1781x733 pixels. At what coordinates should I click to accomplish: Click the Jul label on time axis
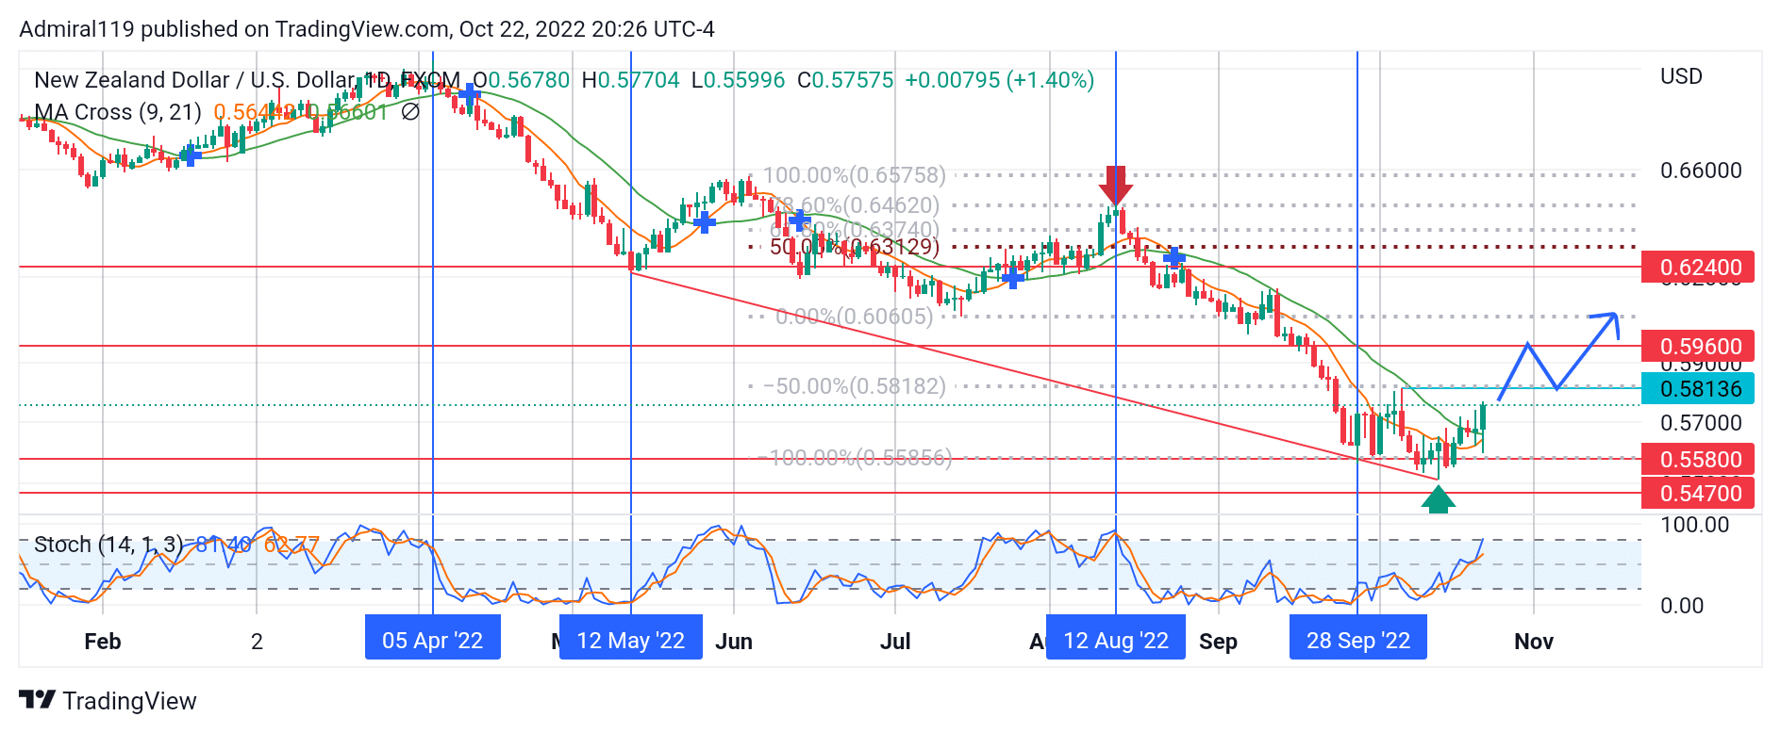pyautogui.click(x=895, y=642)
